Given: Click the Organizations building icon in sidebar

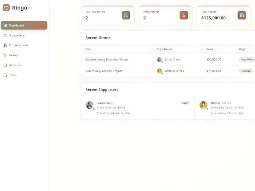Looking at the screenshot, I should [x=5, y=45].
